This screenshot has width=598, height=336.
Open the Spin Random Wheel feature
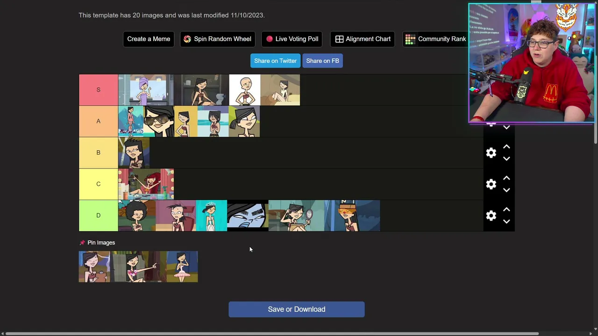217,39
